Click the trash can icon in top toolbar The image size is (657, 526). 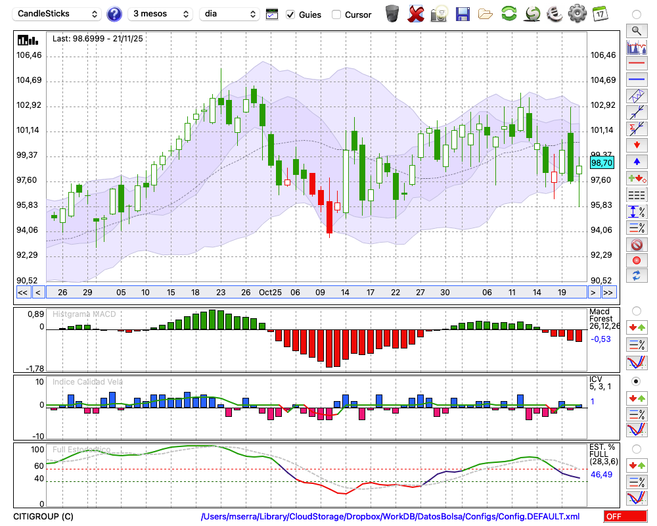coord(392,14)
